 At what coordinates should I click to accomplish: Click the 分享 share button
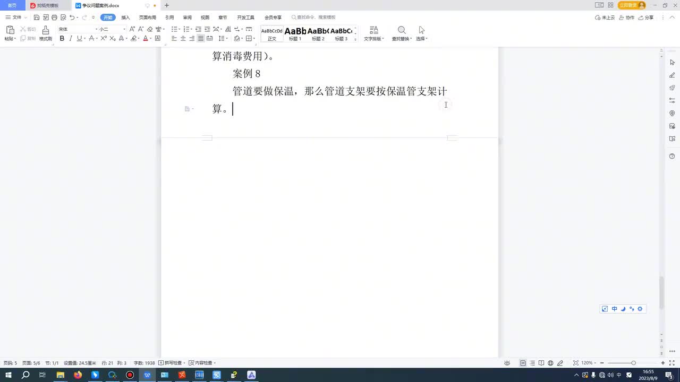[x=646, y=18]
